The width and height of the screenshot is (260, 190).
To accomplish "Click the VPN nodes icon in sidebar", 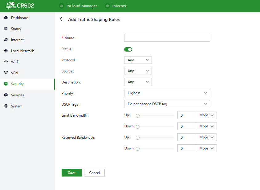I will click(6, 73).
